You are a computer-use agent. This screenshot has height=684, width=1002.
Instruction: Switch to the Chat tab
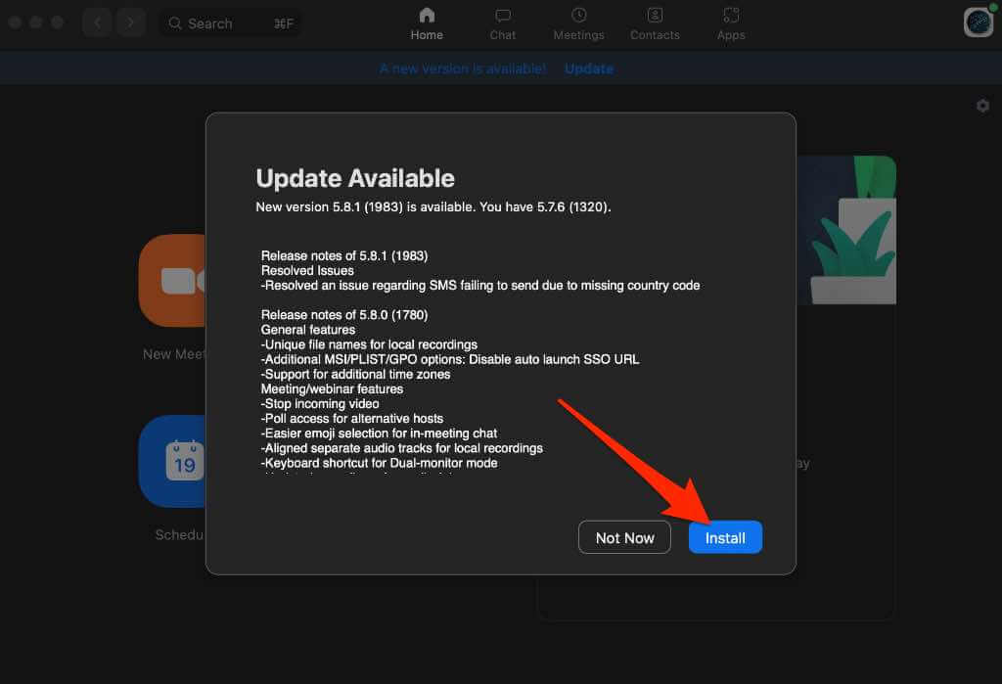[x=503, y=24]
